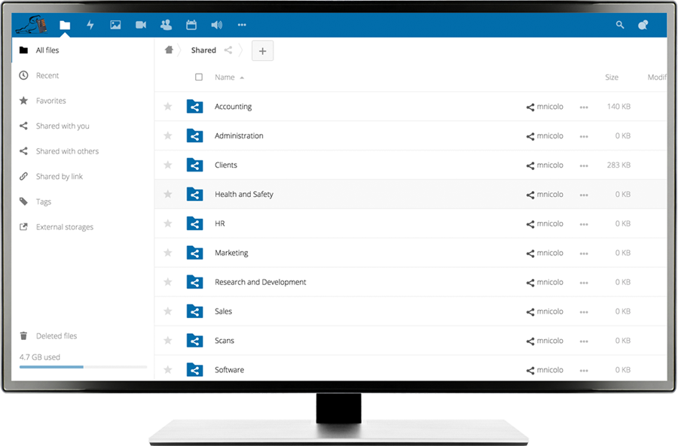This screenshot has height=446, width=678.
Task: Open Tags in the sidebar
Action: point(44,201)
